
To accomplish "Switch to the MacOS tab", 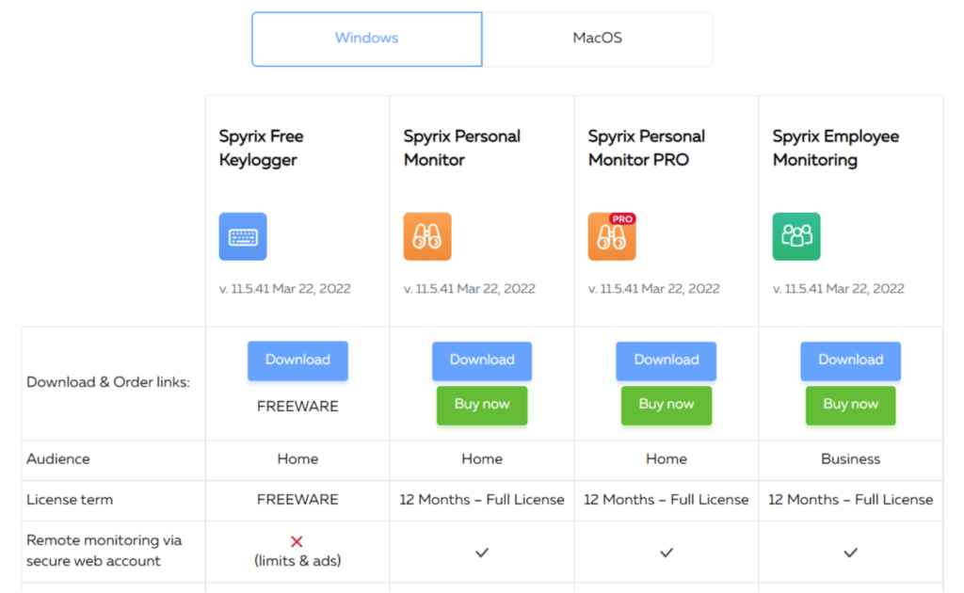I will coord(597,39).
